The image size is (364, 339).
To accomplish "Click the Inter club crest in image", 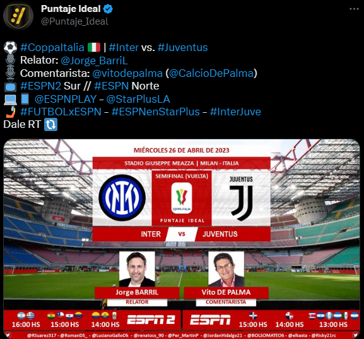I will click(122, 198).
